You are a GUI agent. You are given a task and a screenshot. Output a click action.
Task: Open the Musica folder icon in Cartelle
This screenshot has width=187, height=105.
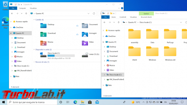pyautogui.click(x=43, y=43)
